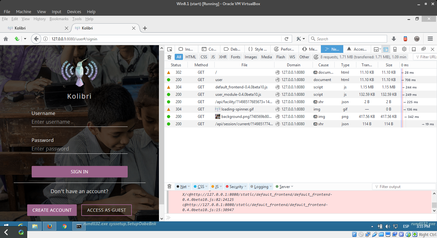Show hidden system tray icons arrow

click(372, 226)
